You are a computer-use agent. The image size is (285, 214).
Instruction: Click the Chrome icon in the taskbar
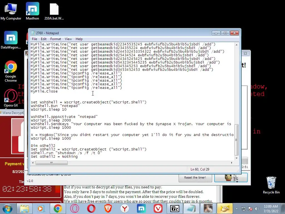[58, 208]
